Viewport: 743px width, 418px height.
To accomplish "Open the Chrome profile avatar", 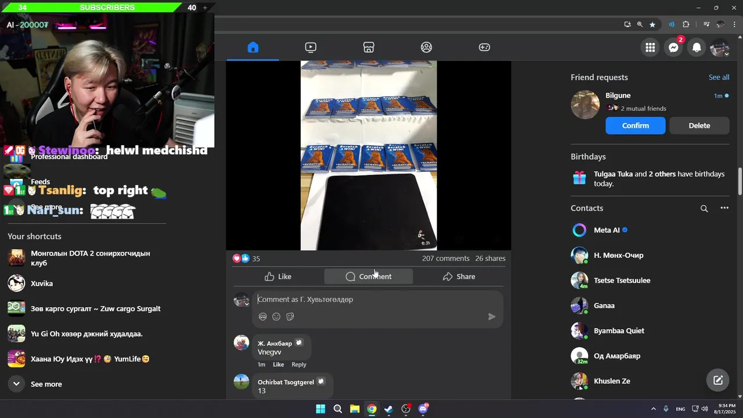I will tap(720, 24).
